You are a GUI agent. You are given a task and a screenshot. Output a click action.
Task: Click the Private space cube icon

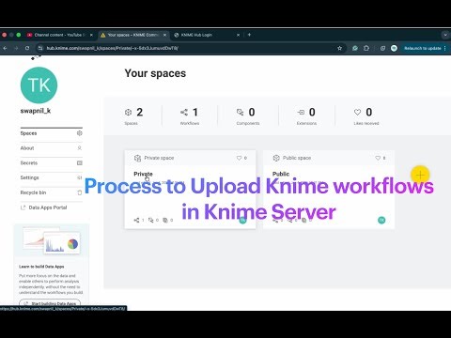(x=137, y=158)
